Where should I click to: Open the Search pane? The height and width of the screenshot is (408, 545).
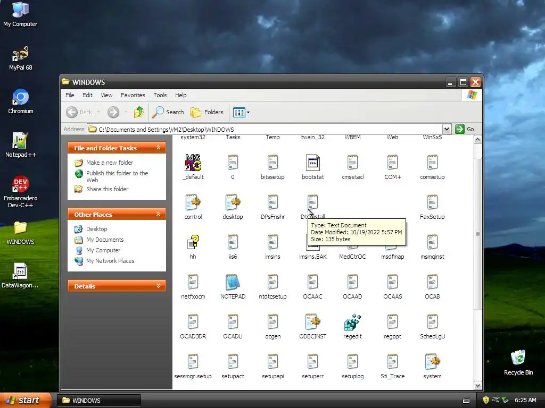(168, 112)
